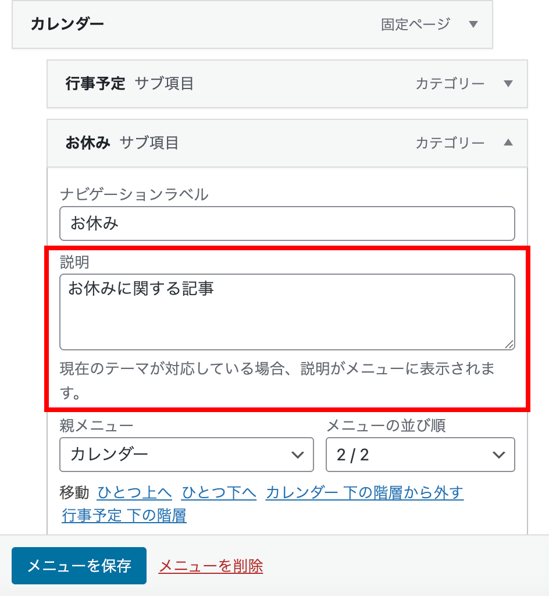This screenshot has width=549, height=596.
Task: Click カテゴリー label on 行事予定 row
Action: click(x=450, y=84)
